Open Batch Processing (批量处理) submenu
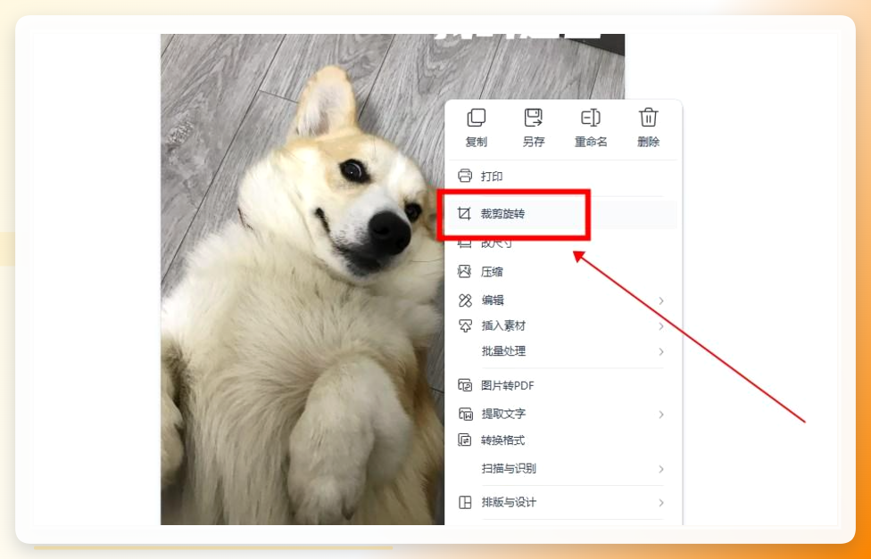Viewport: 871px width, 559px height. [x=563, y=351]
